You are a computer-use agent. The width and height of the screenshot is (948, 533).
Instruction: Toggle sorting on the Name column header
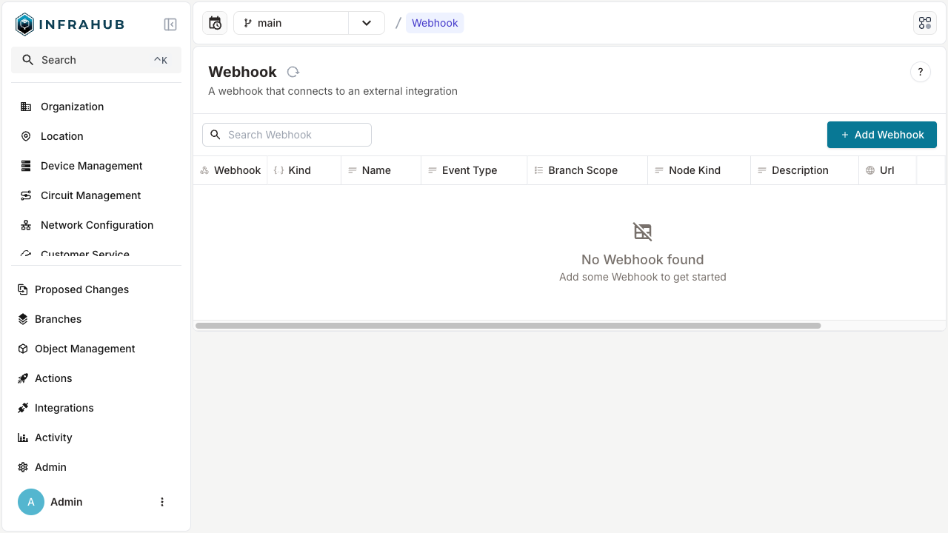point(377,170)
